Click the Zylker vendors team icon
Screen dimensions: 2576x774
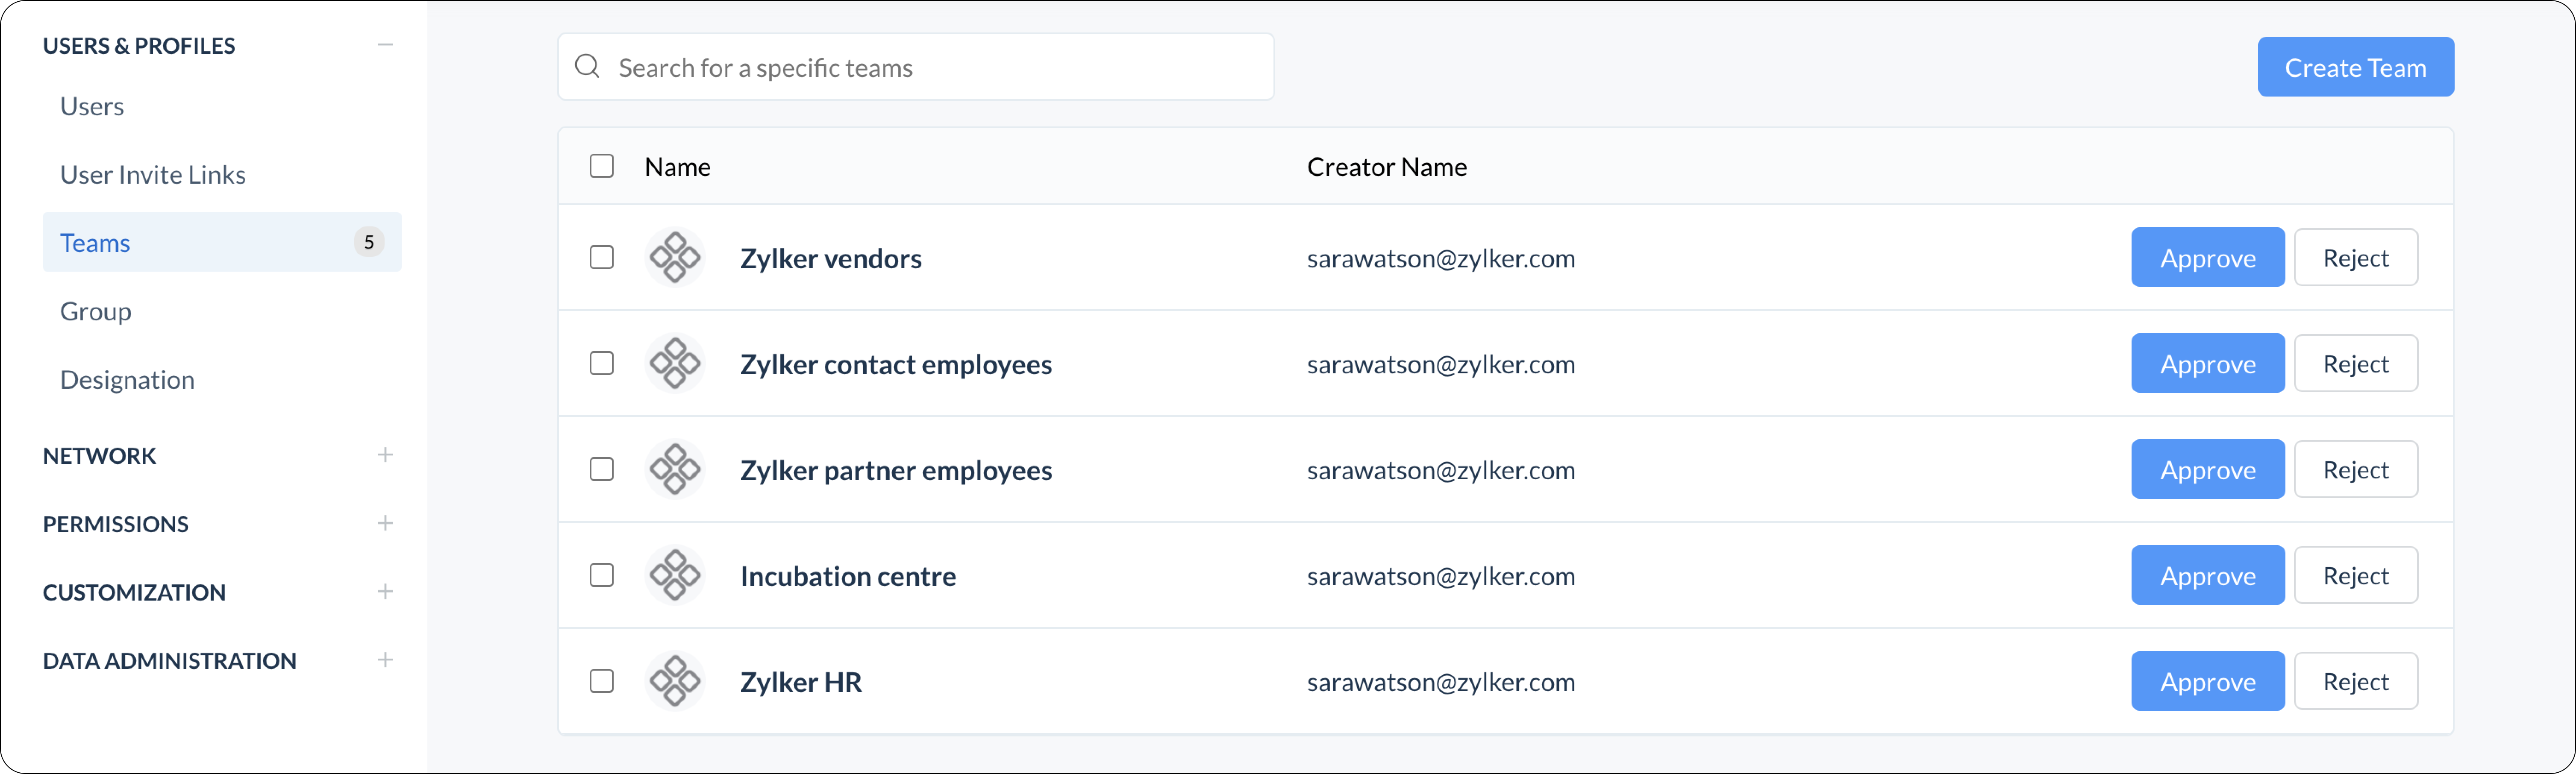tap(675, 258)
